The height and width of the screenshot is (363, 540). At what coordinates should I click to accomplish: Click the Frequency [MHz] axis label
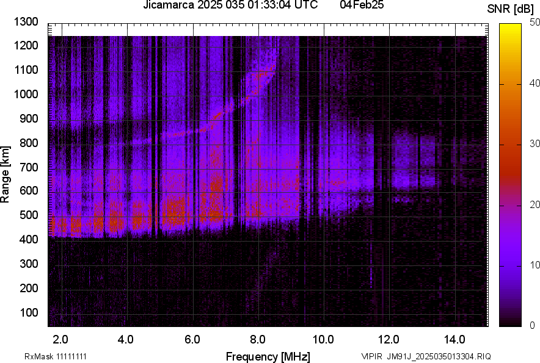pos(268,356)
